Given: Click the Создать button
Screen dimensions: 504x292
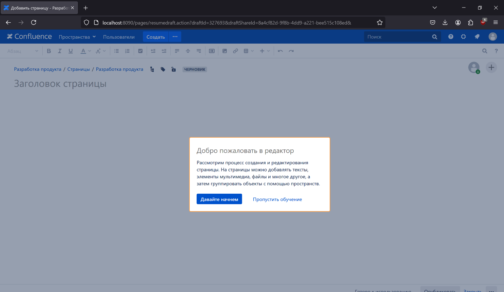Looking at the screenshot, I should pyautogui.click(x=156, y=37).
